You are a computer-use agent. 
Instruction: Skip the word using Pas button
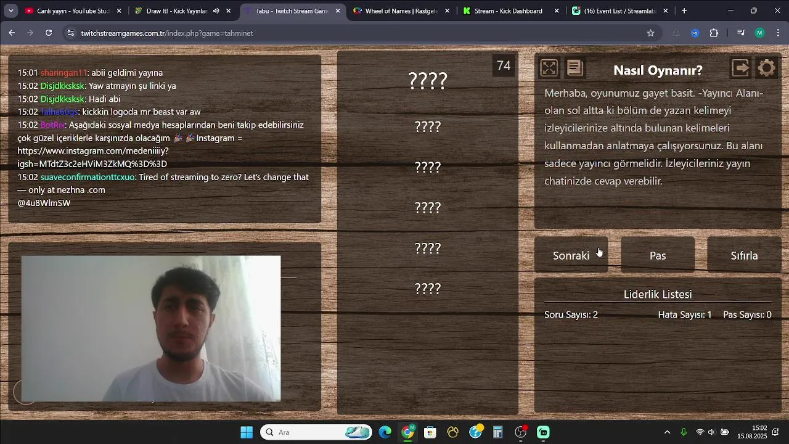(x=658, y=255)
